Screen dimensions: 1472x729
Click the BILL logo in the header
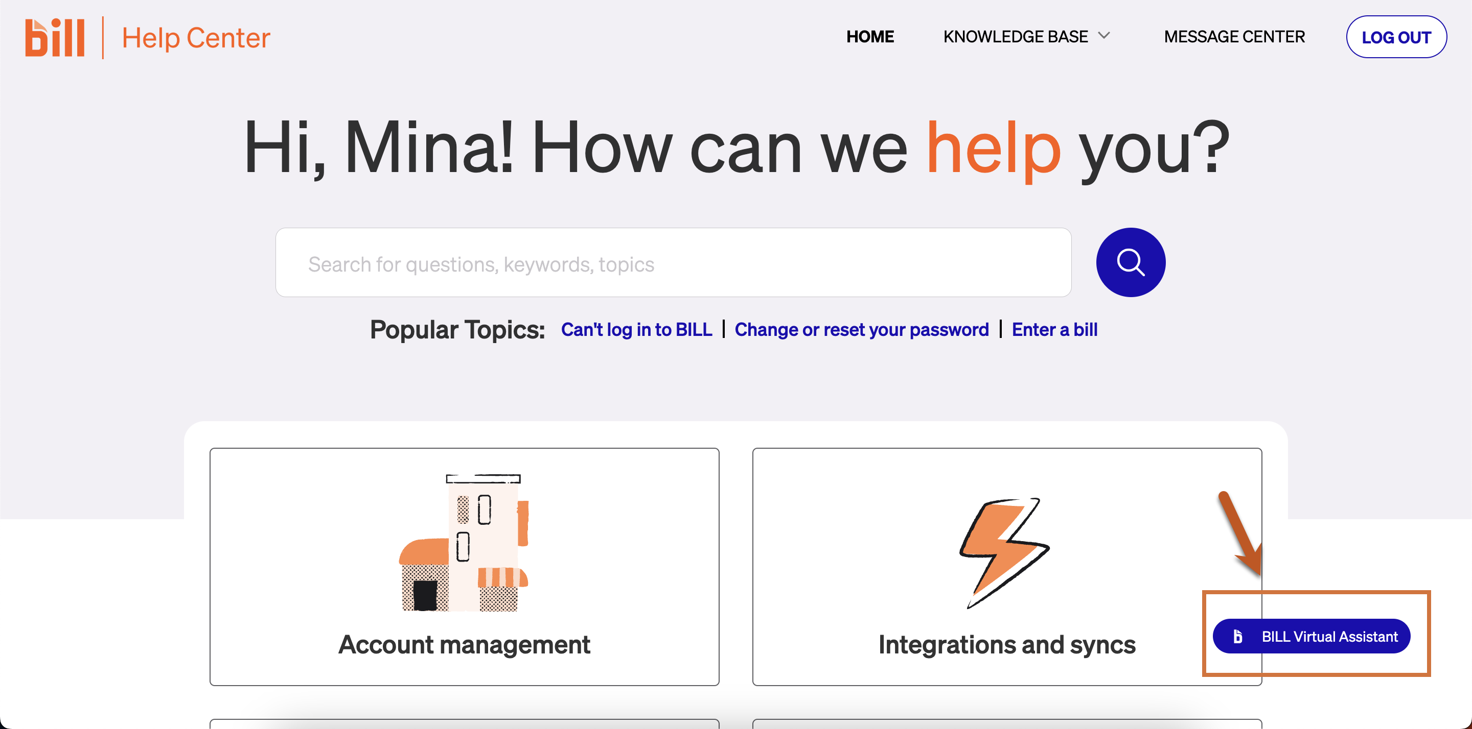coord(54,37)
